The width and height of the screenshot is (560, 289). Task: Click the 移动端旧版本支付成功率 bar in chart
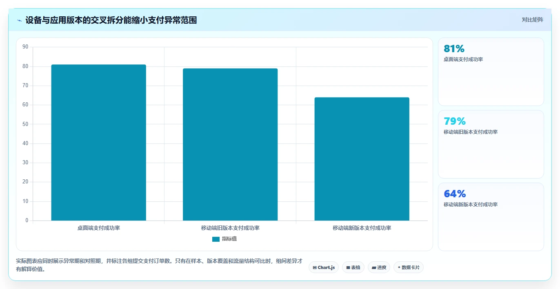click(x=230, y=145)
